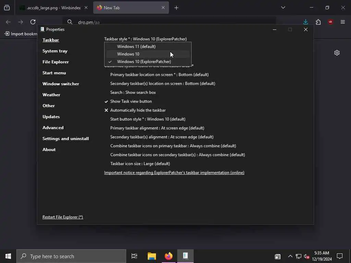Open the Firefox View icon in tab bar

pyautogui.click(x=7, y=8)
